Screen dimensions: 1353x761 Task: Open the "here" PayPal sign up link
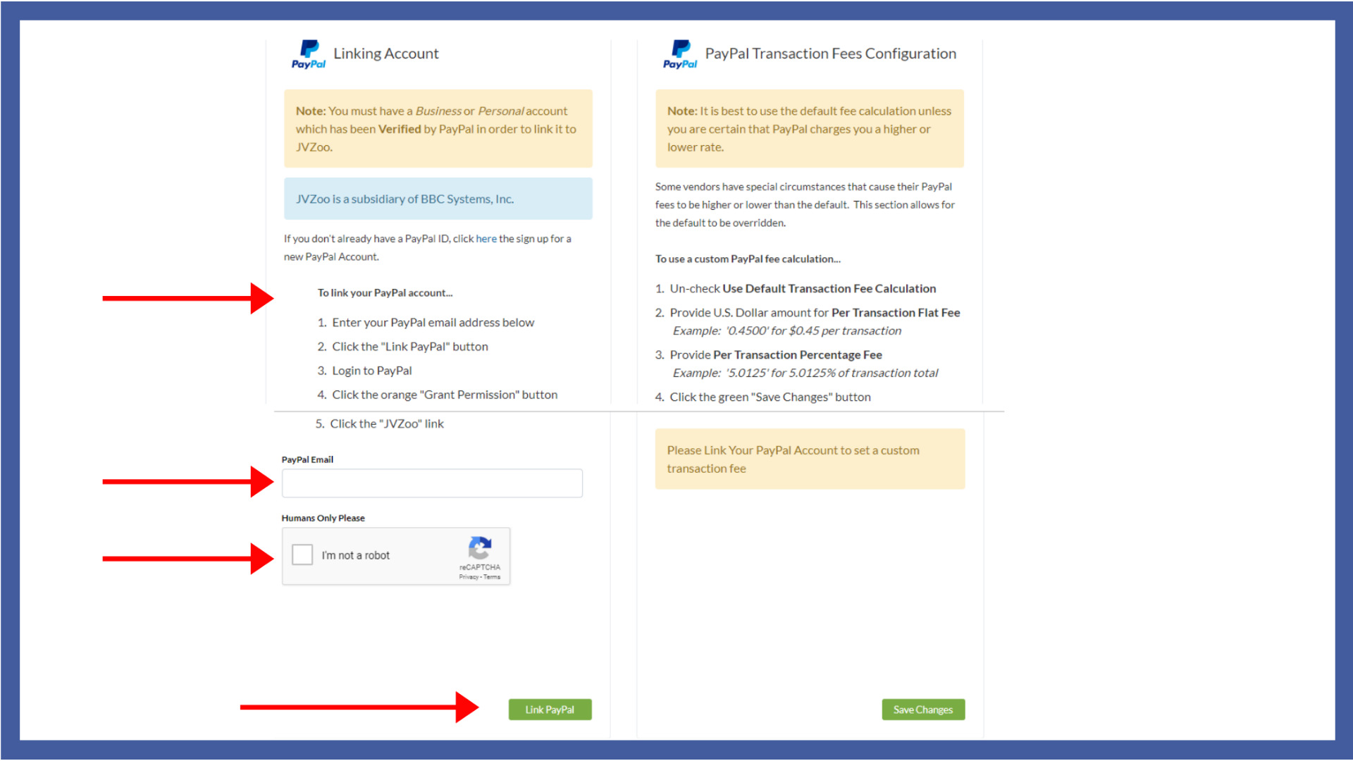coord(486,239)
